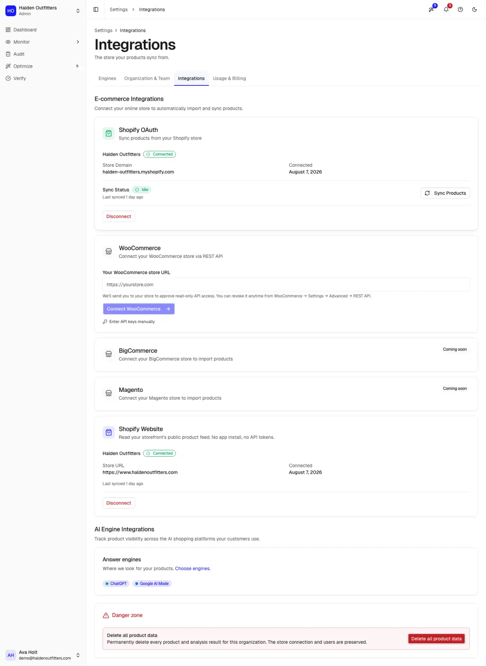Click the Audit clipboard icon

pyautogui.click(x=8, y=54)
